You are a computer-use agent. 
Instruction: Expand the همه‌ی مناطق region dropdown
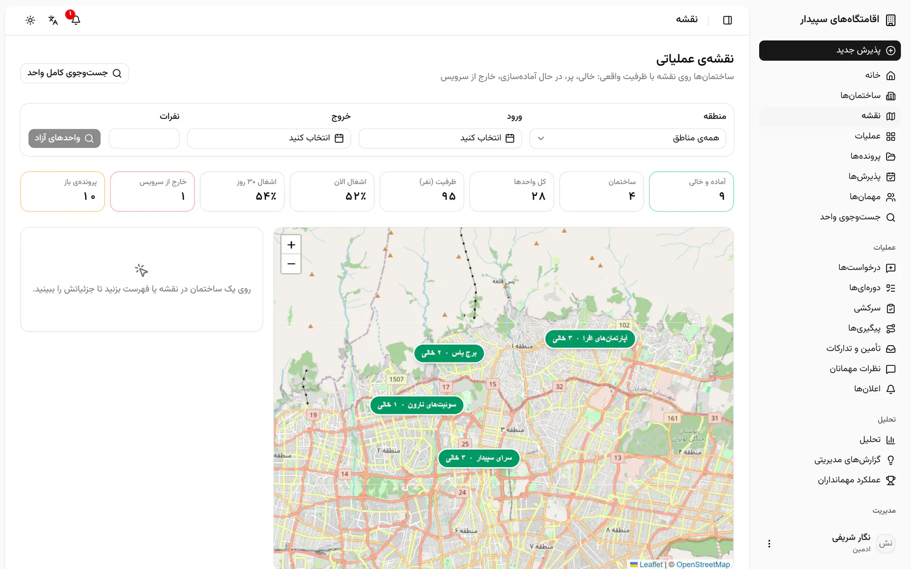tap(628, 138)
